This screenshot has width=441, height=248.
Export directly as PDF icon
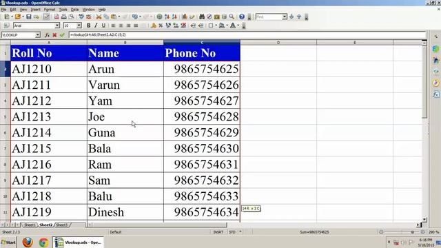(x=57, y=17)
